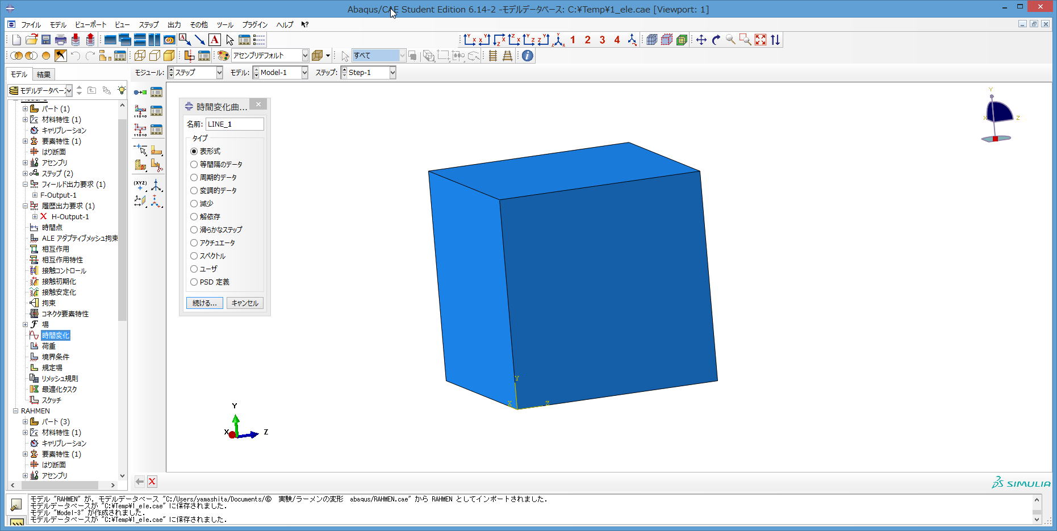Click the Cycle Views up-down arrows icon
Image resolution: width=1057 pixels, height=531 pixels.
coord(775,40)
